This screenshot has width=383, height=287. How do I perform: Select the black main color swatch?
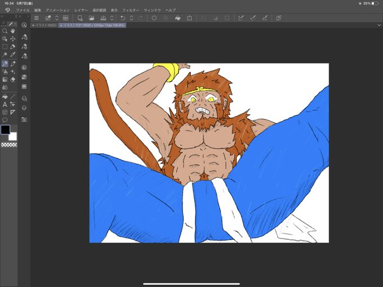click(5, 129)
